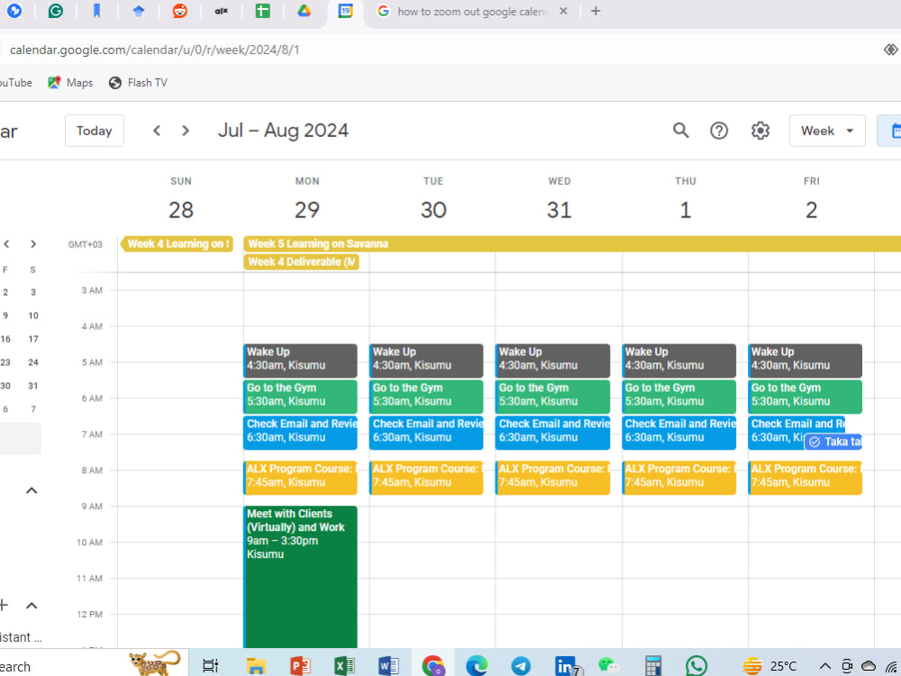Select date 17 in the mini calendar
This screenshot has height=676, width=901.
pos(33,339)
